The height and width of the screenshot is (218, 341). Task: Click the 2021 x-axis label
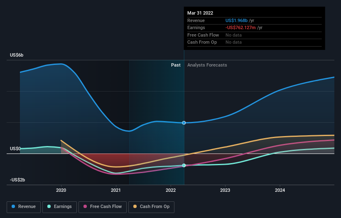click(x=116, y=190)
